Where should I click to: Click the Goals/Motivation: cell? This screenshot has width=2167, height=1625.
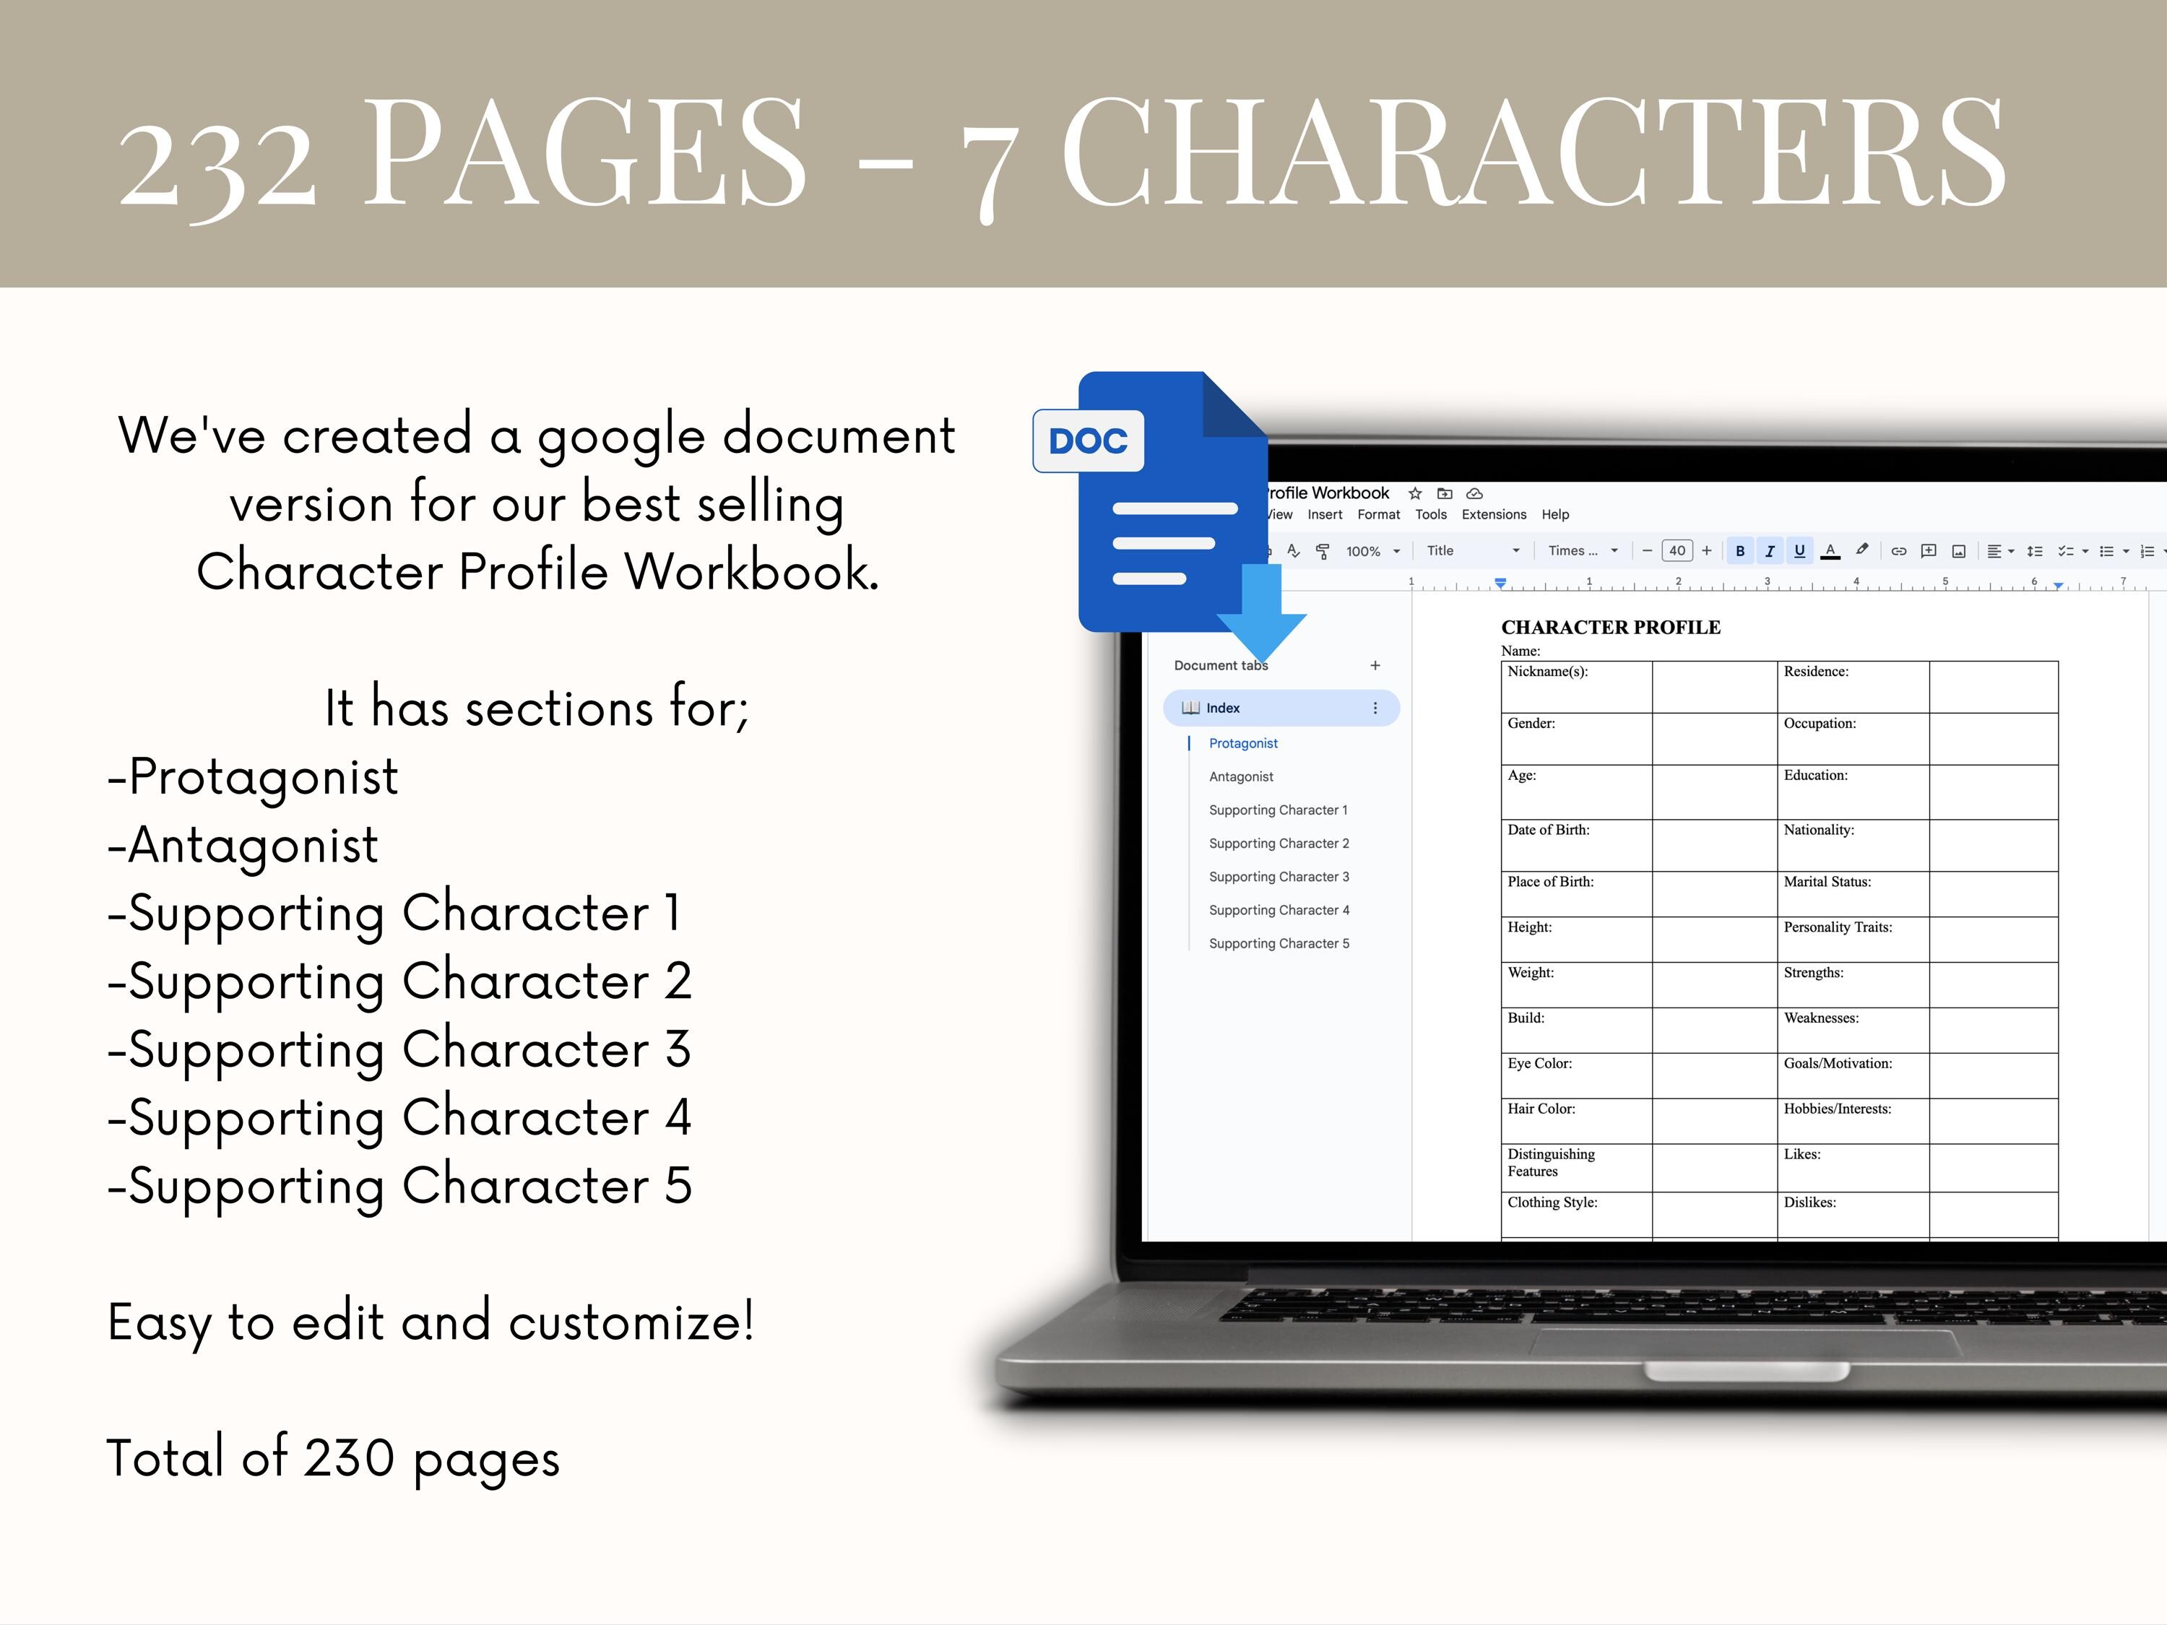[1853, 1075]
